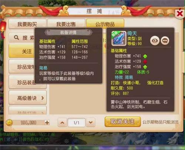Click the gold coin currency icon

coord(9,122)
